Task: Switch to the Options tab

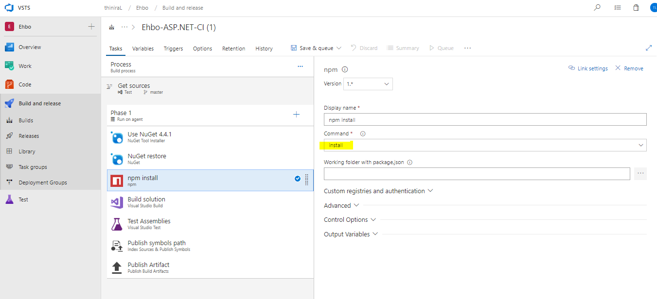Action: point(202,49)
